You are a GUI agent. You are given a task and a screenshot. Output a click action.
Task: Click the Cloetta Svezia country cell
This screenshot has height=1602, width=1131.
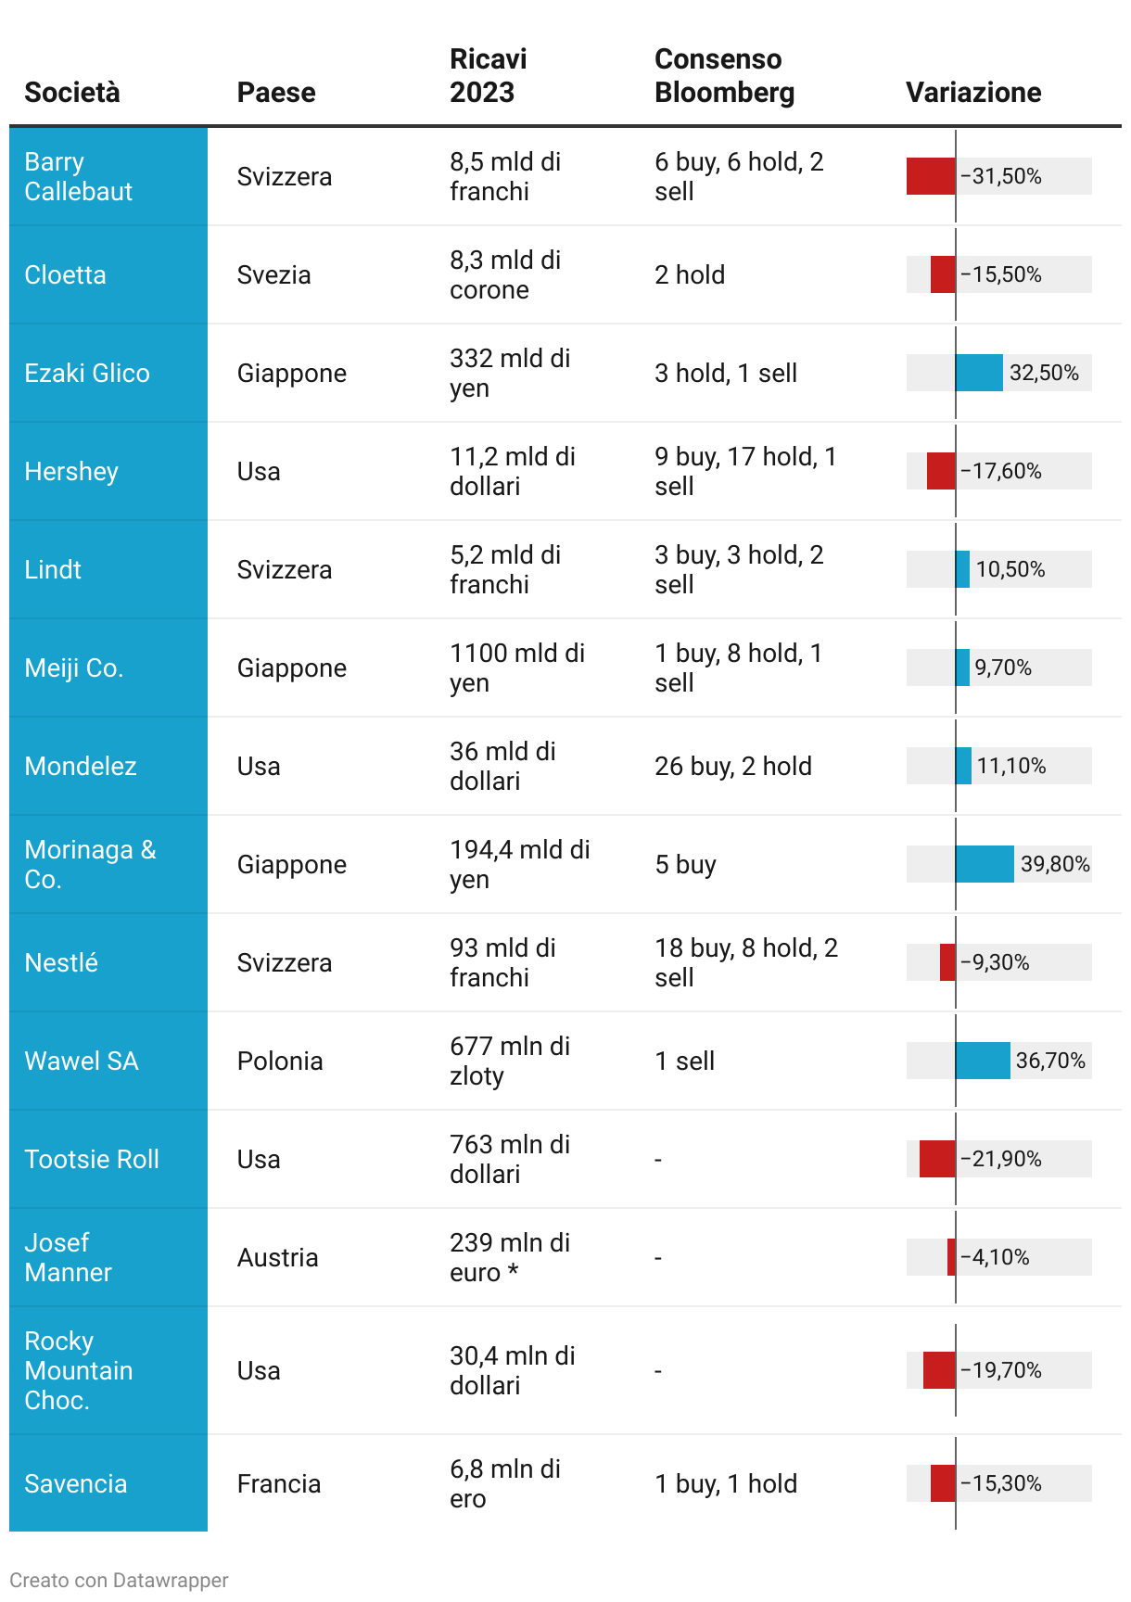click(273, 274)
